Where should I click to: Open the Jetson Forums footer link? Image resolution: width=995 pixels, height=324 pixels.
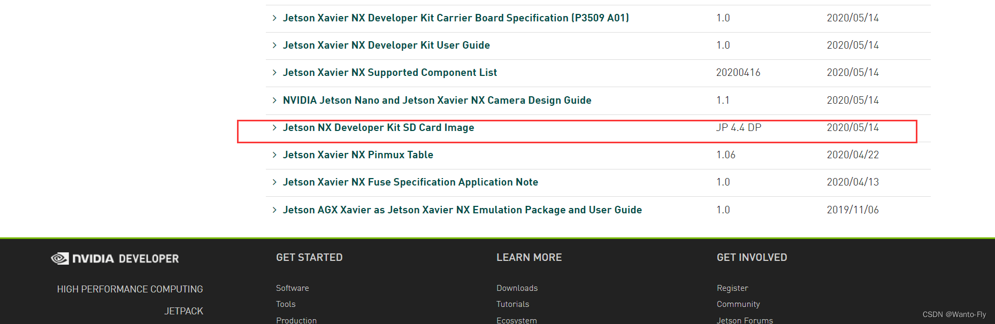click(745, 320)
